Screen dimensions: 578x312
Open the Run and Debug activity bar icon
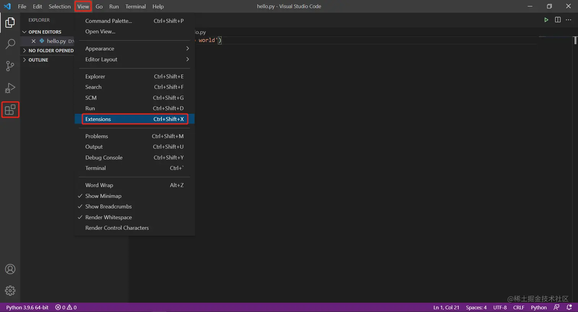pyautogui.click(x=10, y=88)
